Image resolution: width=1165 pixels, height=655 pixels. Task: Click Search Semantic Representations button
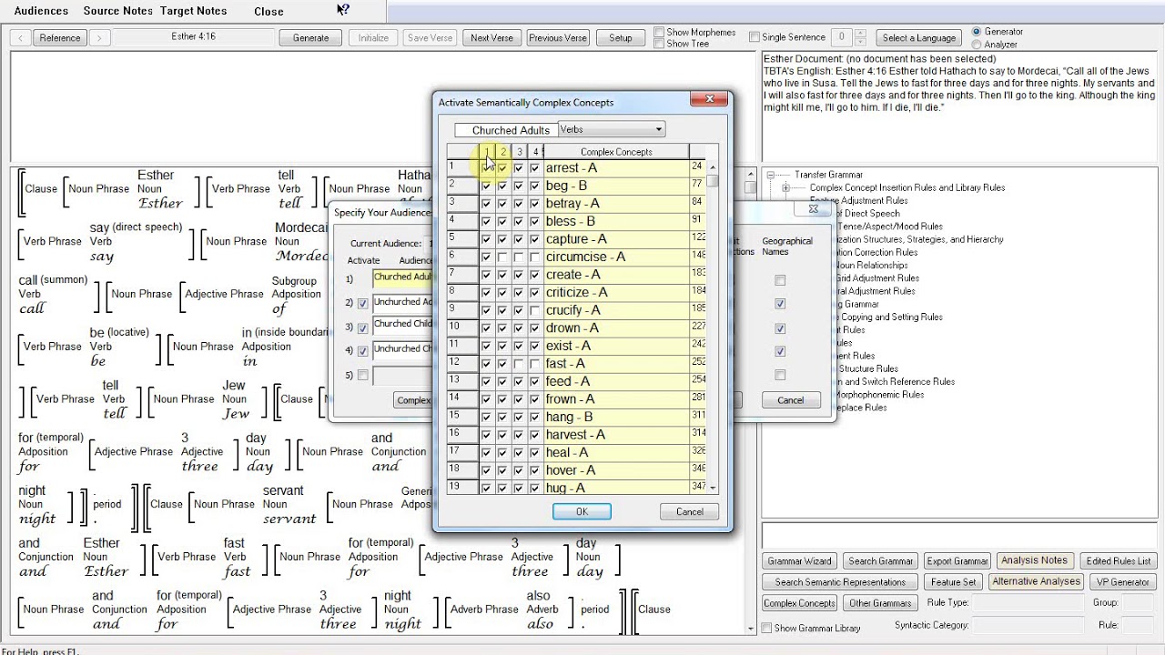click(x=840, y=582)
